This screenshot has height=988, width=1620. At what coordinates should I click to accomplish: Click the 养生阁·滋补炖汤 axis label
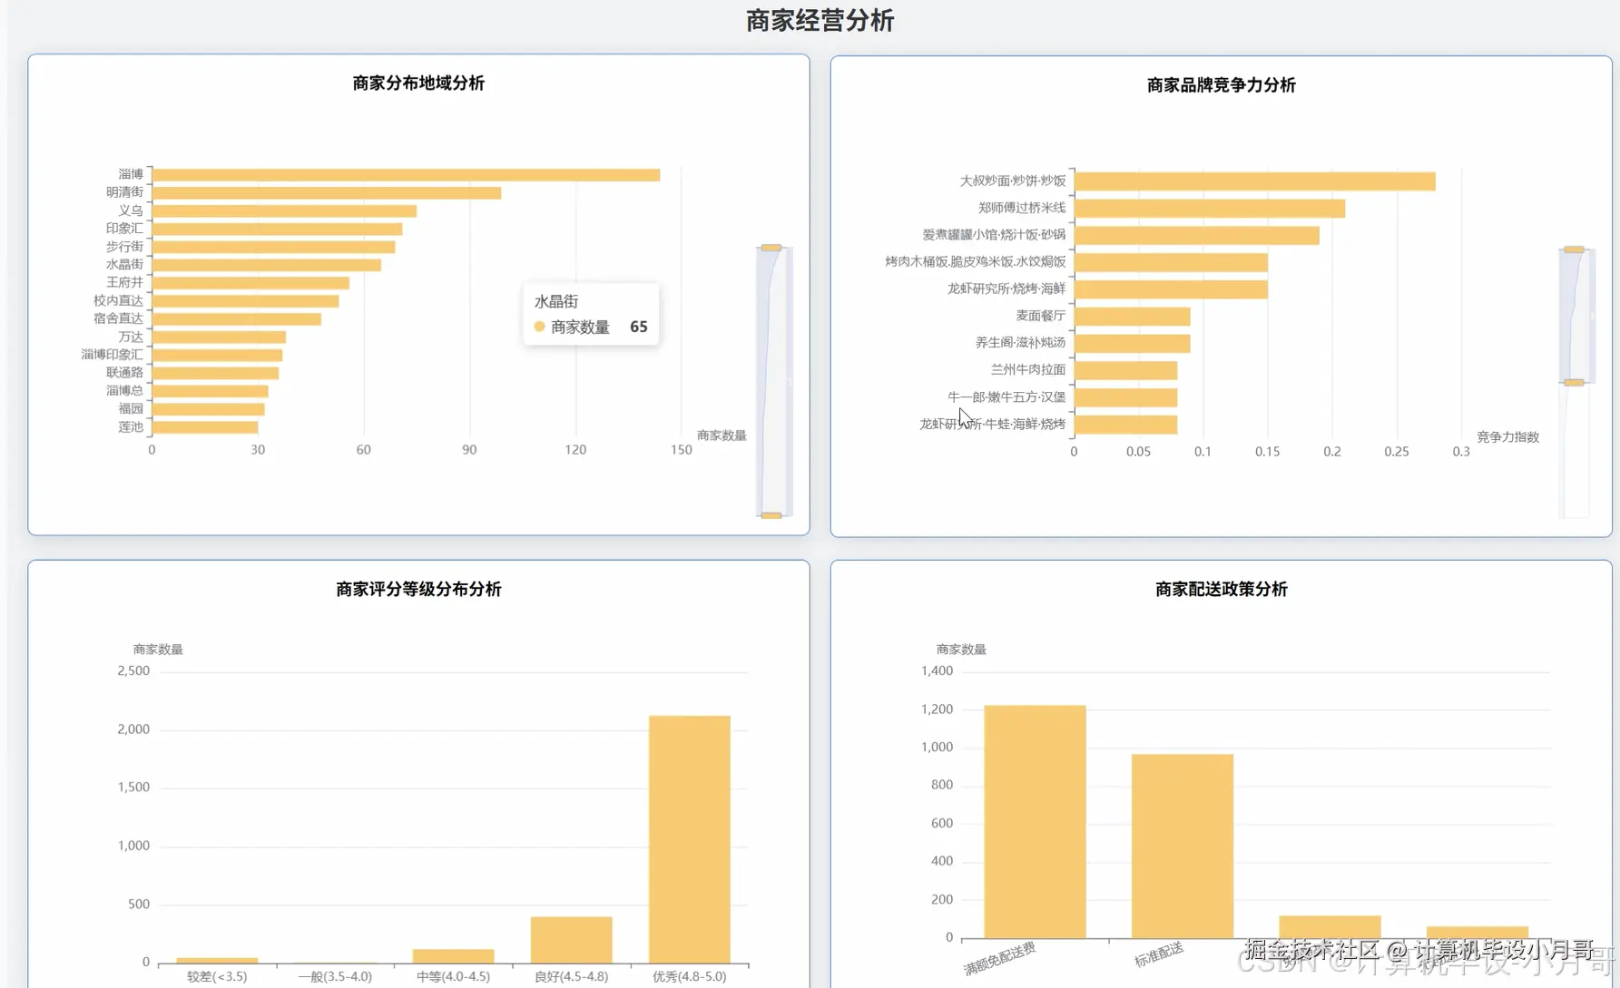(x=1021, y=343)
